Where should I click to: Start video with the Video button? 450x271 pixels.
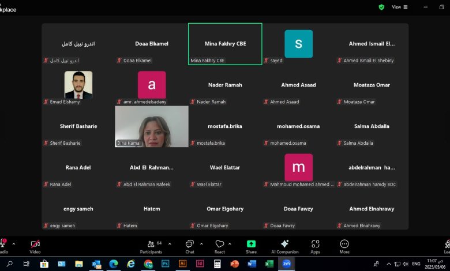coord(35,247)
